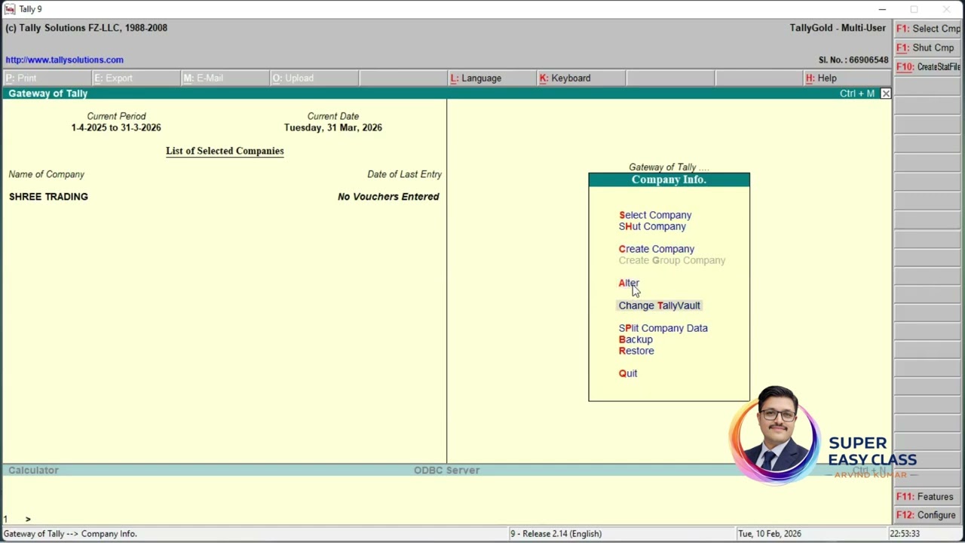Open Select Company in Company Info menu
Image resolution: width=965 pixels, height=543 pixels.
coord(655,215)
